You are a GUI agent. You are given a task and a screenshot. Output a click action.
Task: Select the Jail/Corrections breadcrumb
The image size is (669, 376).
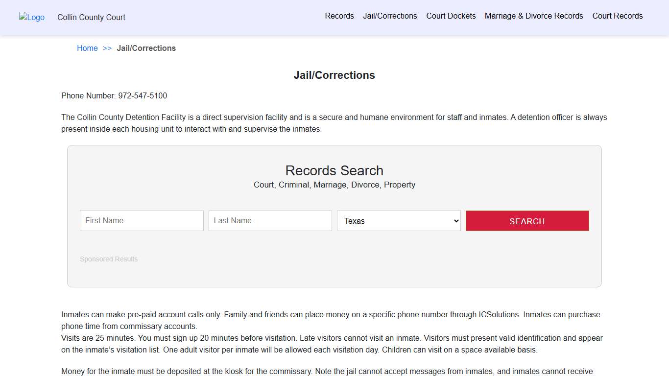point(146,48)
